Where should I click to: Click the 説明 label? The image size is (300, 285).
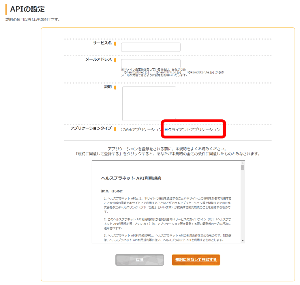pos(108,87)
